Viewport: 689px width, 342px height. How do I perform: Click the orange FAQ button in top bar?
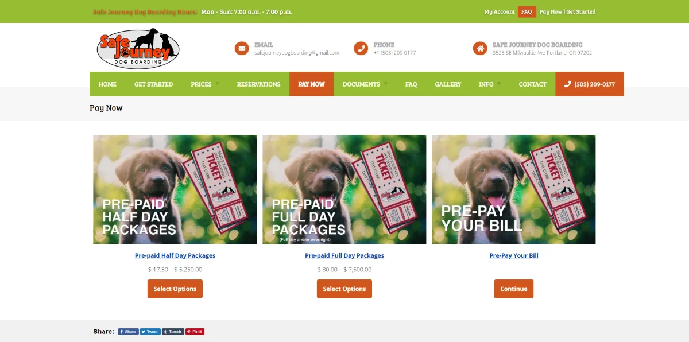click(x=527, y=11)
